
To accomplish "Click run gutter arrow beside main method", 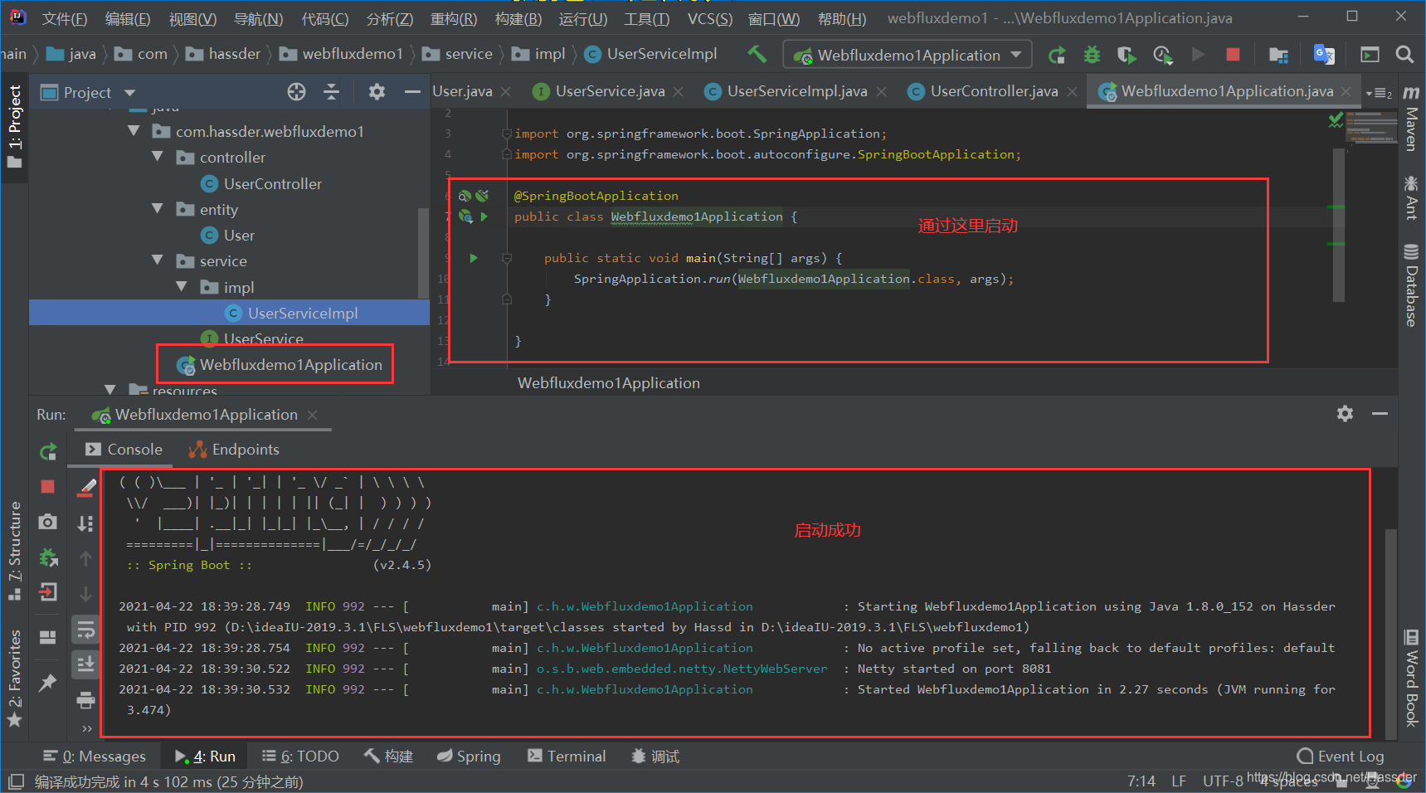I will point(474,258).
